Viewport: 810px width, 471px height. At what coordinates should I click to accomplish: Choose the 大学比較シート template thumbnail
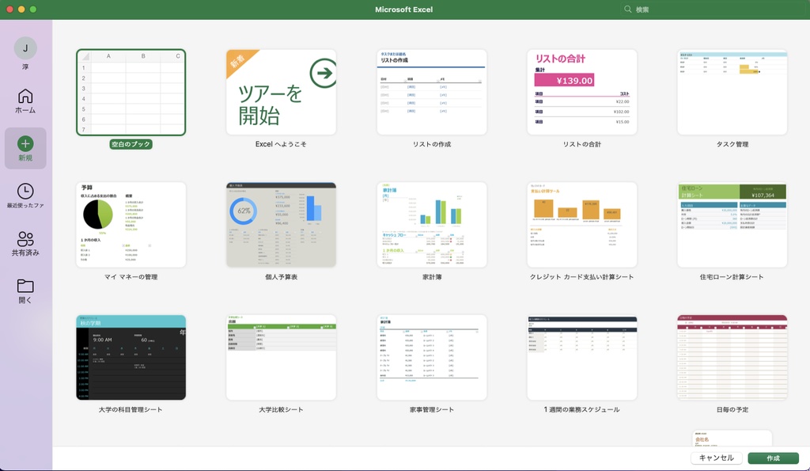coord(281,357)
